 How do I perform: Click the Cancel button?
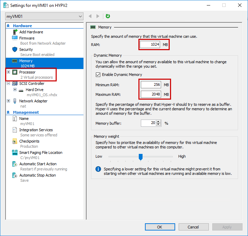(x=194, y=227)
